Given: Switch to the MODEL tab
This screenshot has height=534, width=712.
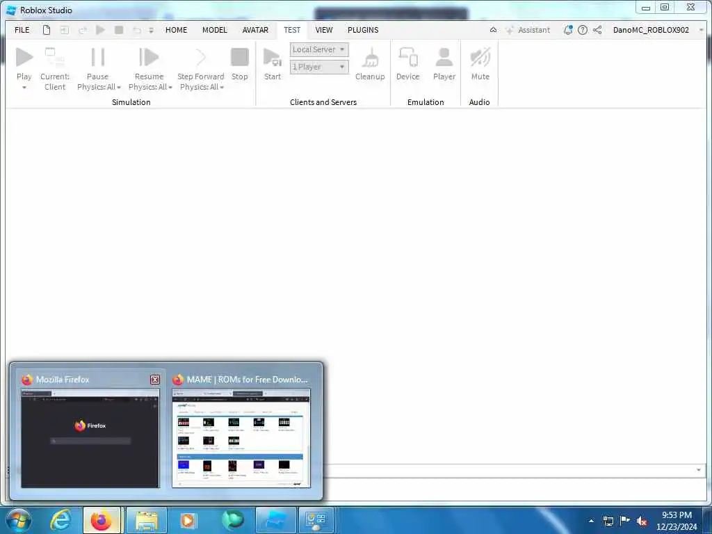Looking at the screenshot, I should 214,30.
